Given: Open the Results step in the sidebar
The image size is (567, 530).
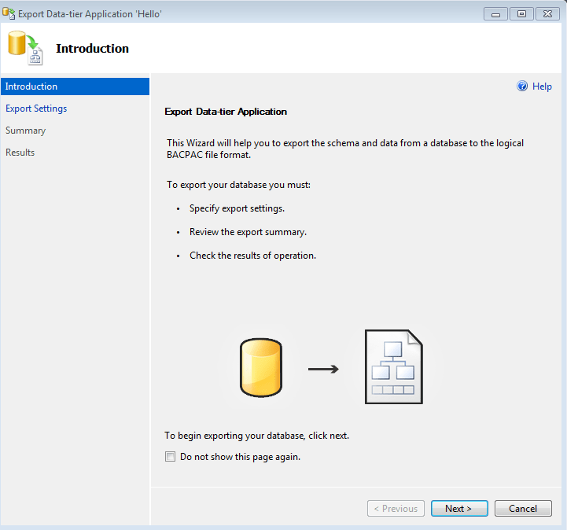Looking at the screenshot, I should coord(20,153).
